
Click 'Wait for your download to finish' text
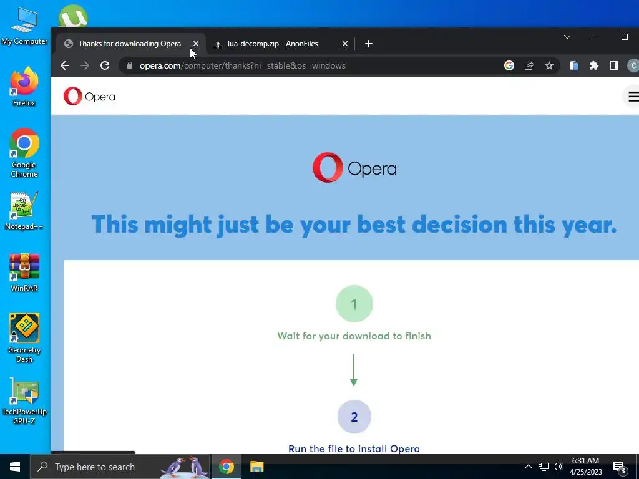click(354, 336)
